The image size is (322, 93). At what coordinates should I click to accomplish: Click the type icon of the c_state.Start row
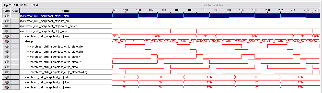6,52
